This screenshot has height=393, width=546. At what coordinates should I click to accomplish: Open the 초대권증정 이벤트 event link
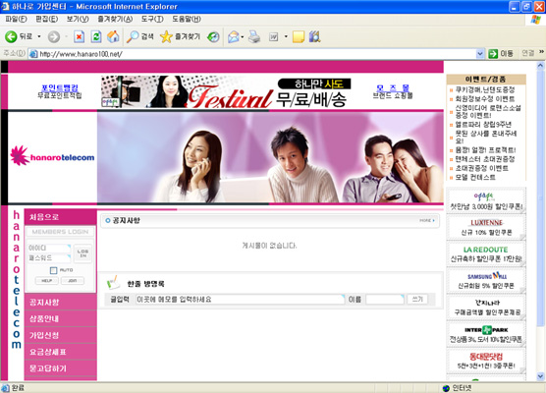point(481,168)
